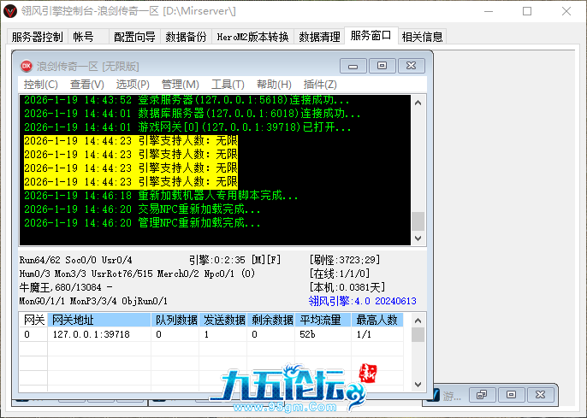Click the 网关 column header
This screenshot has width=587, height=418.
pyautogui.click(x=33, y=320)
